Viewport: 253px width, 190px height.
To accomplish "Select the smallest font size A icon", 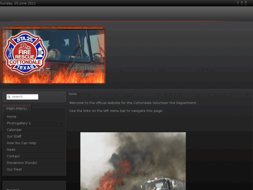I will pos(238,3).
